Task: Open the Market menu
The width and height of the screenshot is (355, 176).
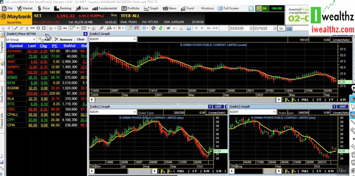Action: click(25, 8)
